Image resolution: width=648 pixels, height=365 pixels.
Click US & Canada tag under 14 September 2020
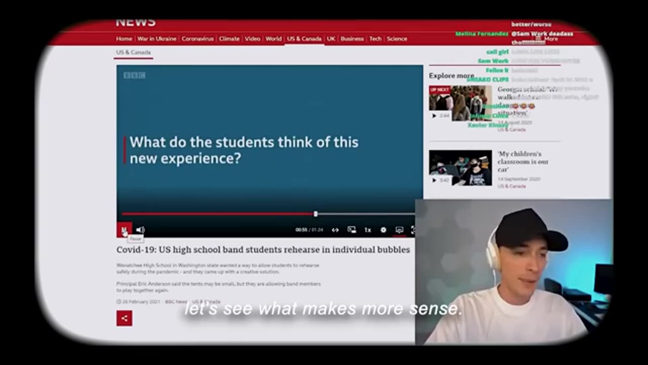point(511,186)
